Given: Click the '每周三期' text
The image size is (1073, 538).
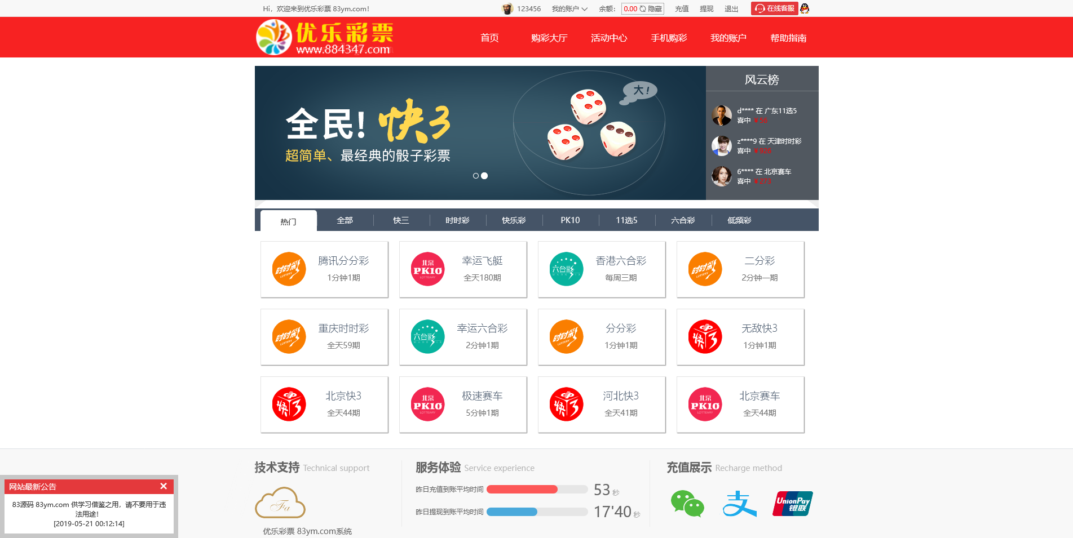Looking at the screenshot, I should pyautogui.click(x=621, y=278).
